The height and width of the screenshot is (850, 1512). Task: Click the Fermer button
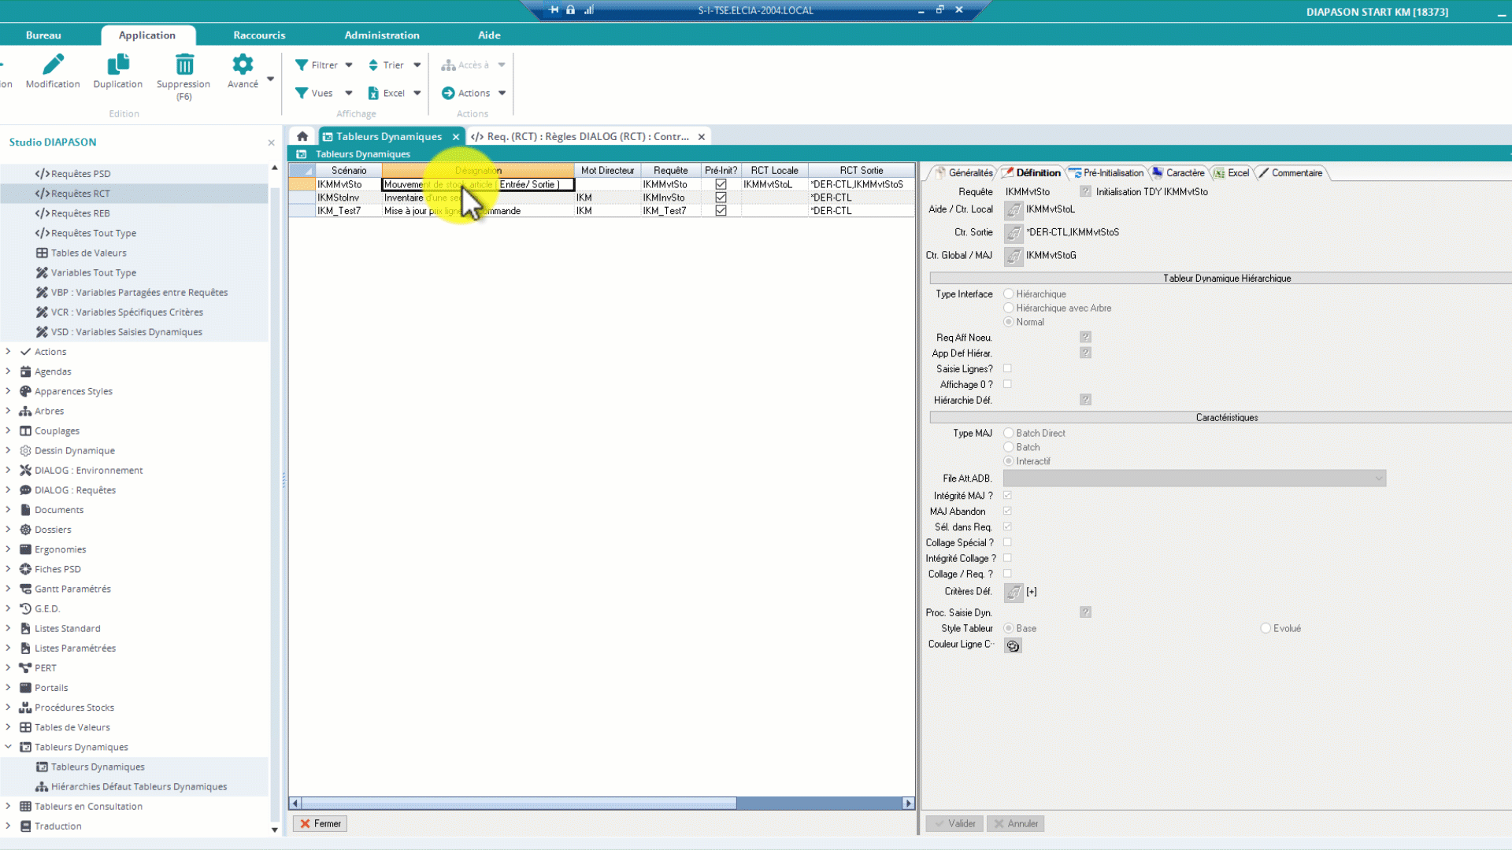[x=320, y=823]
